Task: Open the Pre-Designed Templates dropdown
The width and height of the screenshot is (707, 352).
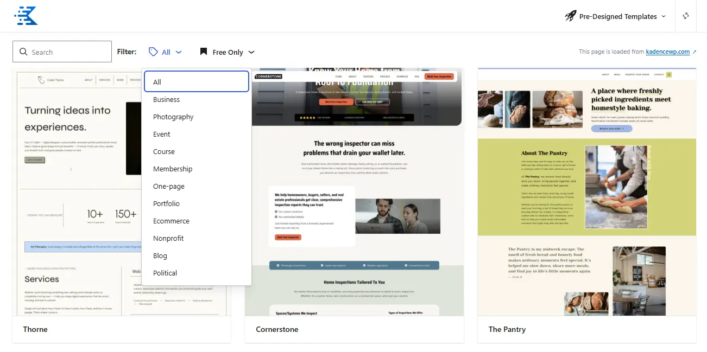Action: pos(616,16)
